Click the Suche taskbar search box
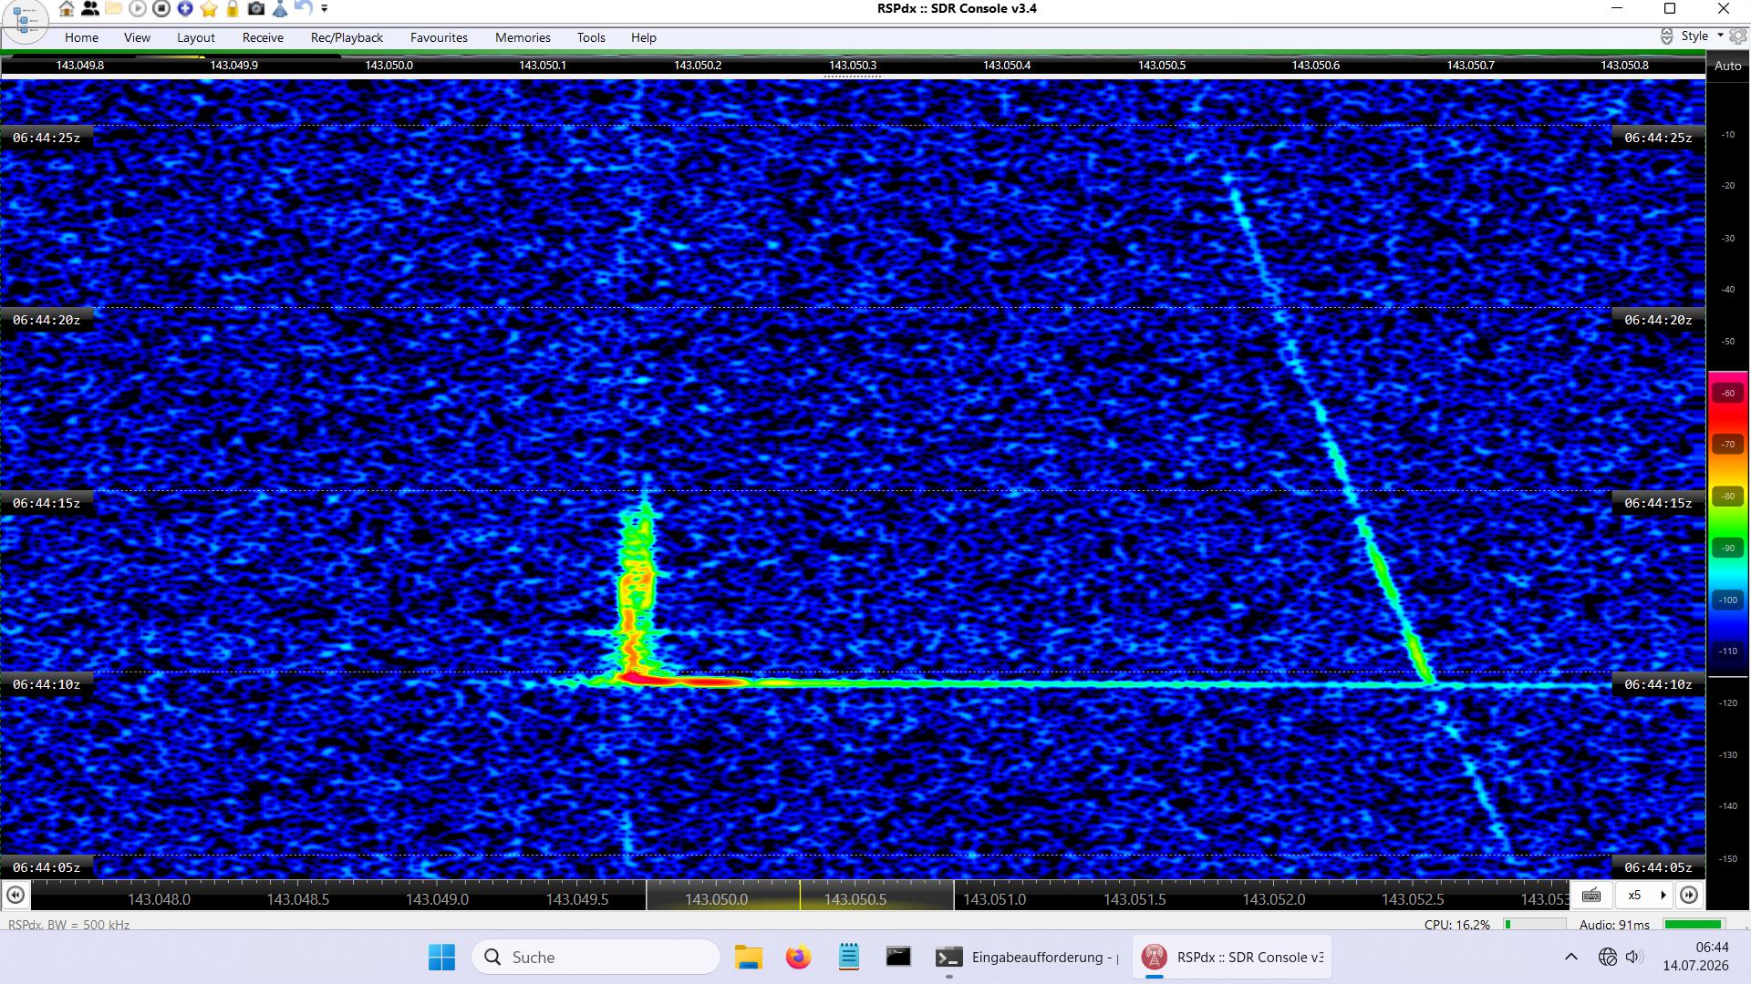Screen dimensions: 1751x984 tap(596, 958)
